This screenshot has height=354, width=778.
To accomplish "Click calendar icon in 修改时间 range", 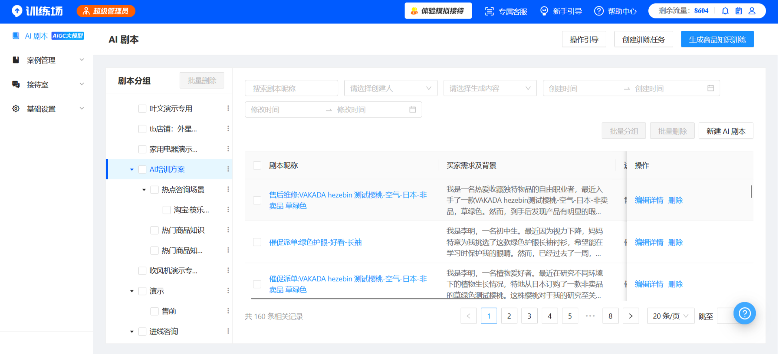I will point(412,109).
